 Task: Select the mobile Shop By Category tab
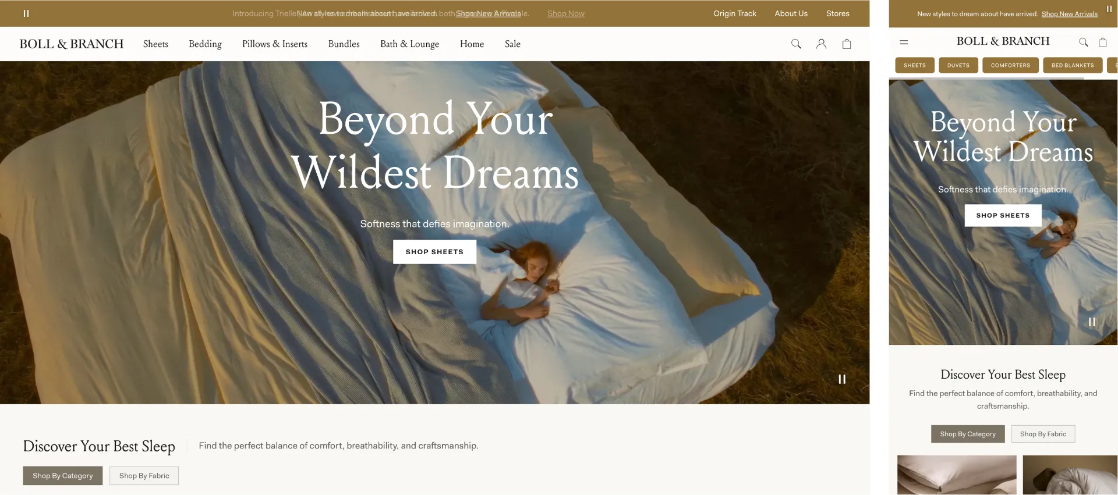(x=968, y=434)
